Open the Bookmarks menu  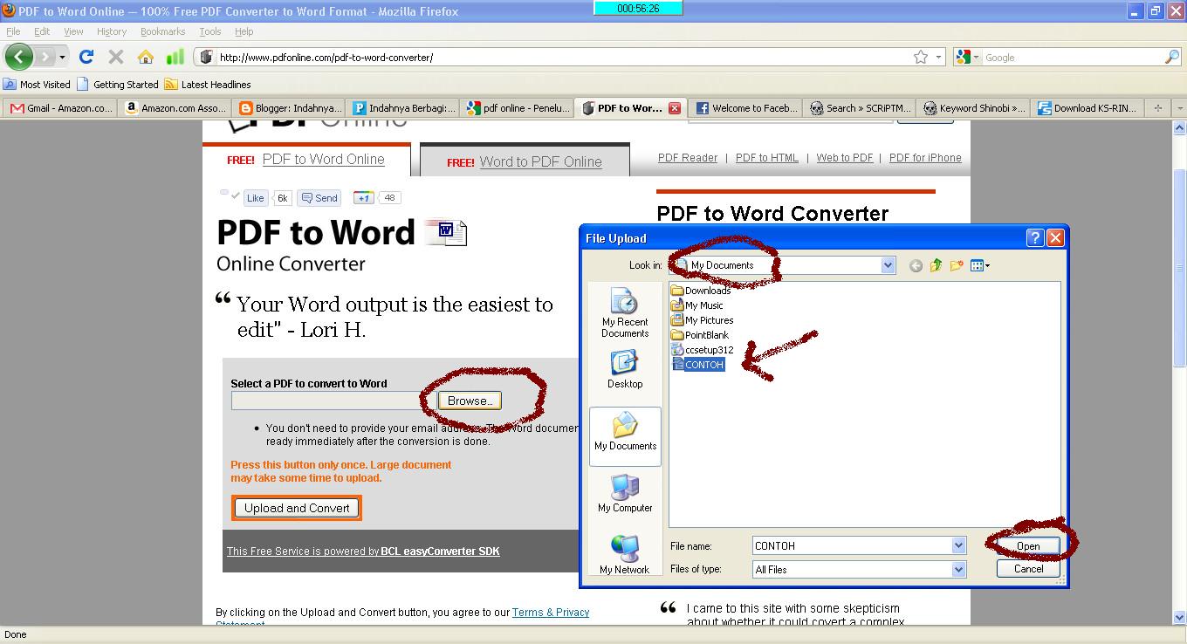click(163, 31)
